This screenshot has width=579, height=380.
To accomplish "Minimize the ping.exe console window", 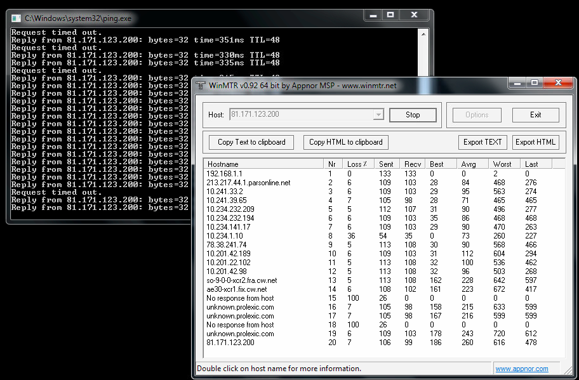I will tap(373, 15).
